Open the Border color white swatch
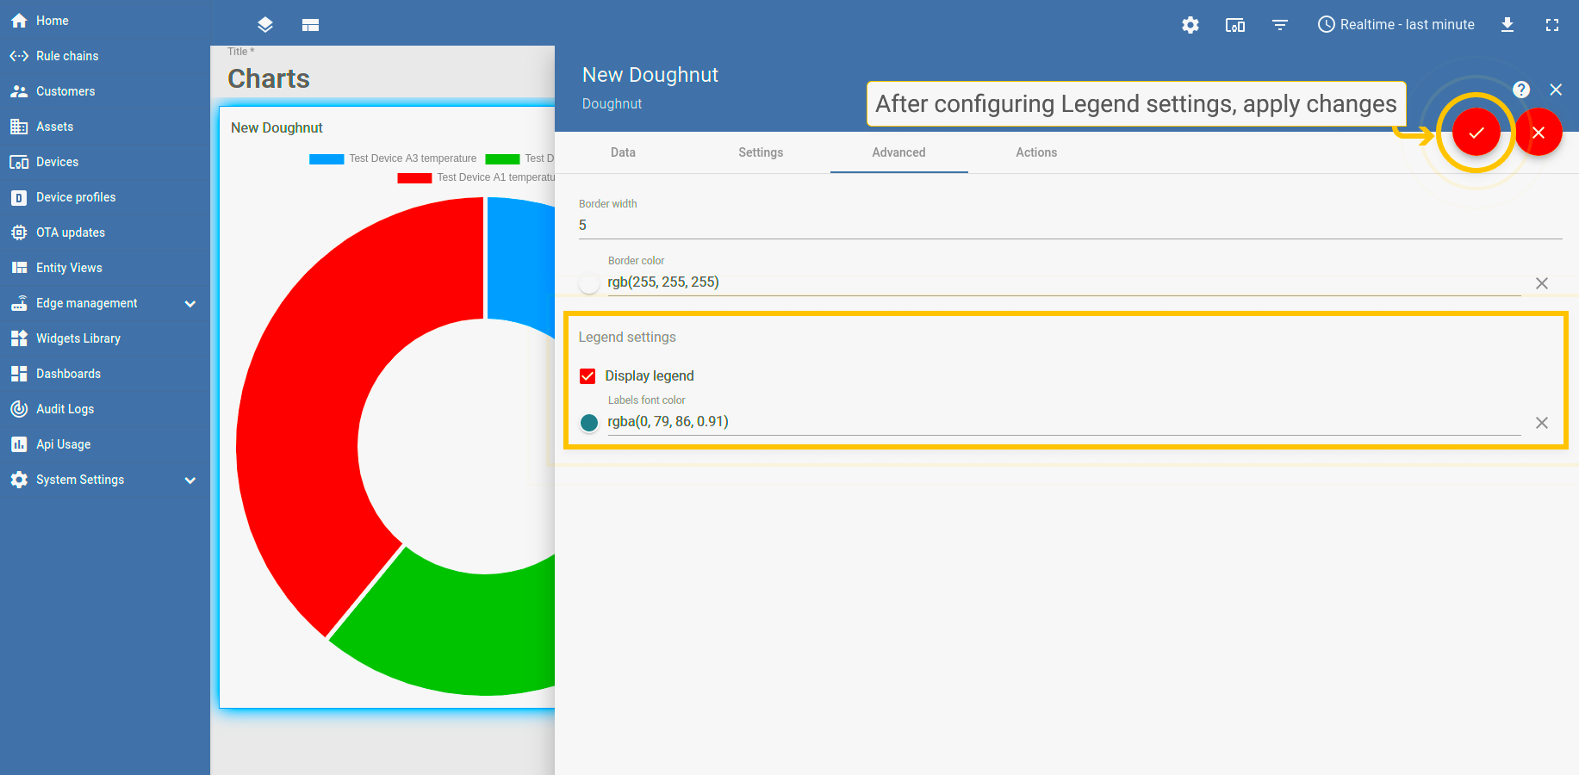1579x775 pixels. [589, 282]
